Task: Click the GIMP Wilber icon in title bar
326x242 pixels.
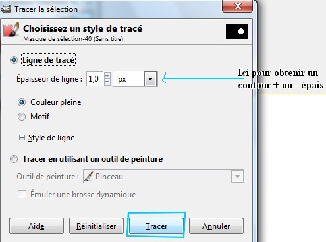Action: click(x=6, y=9)
